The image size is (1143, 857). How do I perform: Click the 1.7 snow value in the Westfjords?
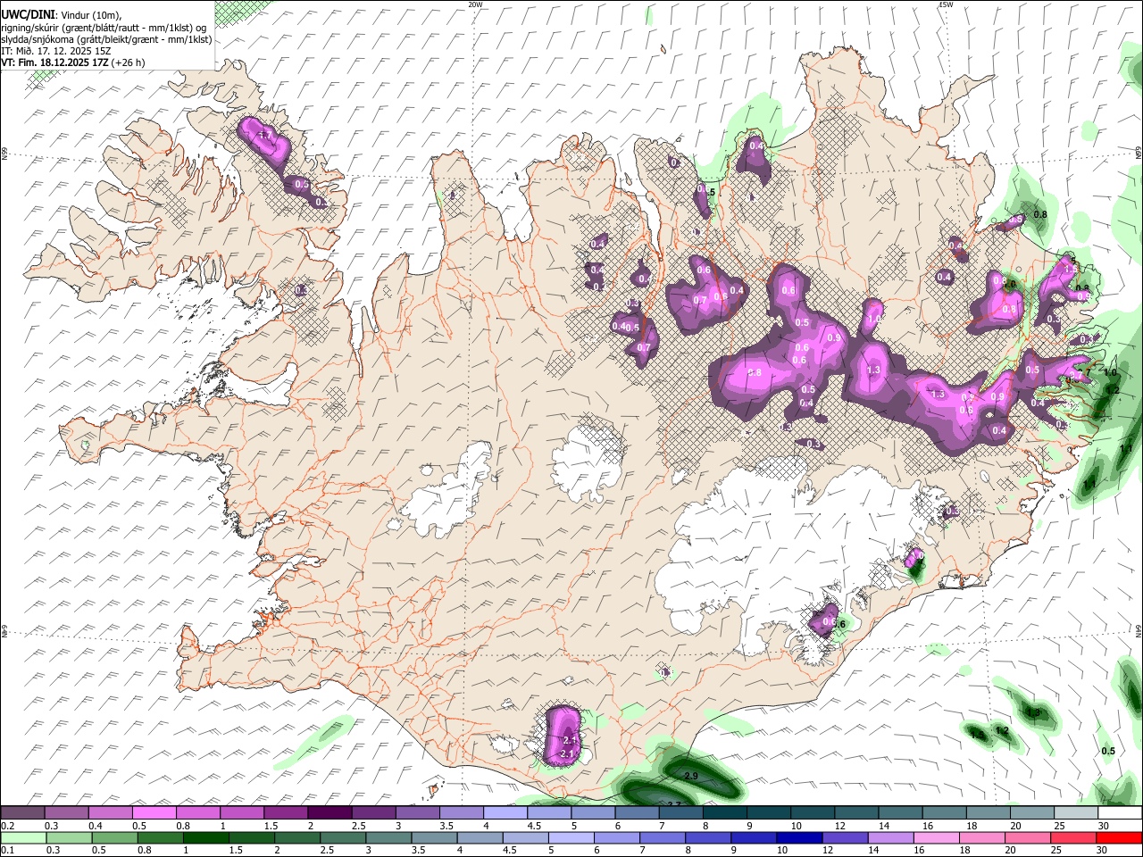point(264,136)
